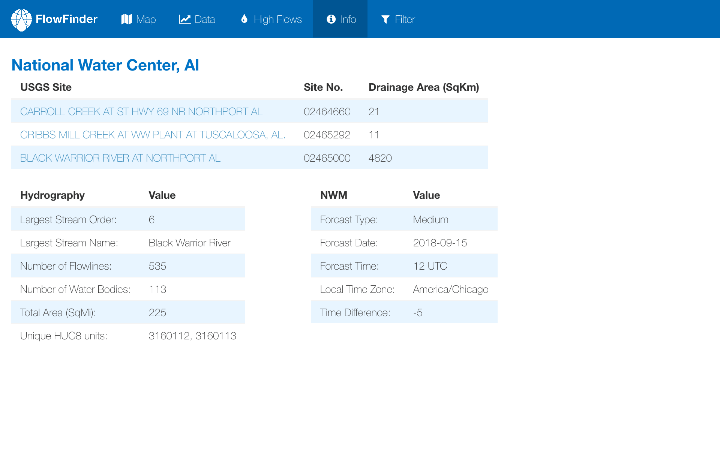Click HUC8 value 3160112, 3160113
720x450 pixels.
click(x=192, y=336)
